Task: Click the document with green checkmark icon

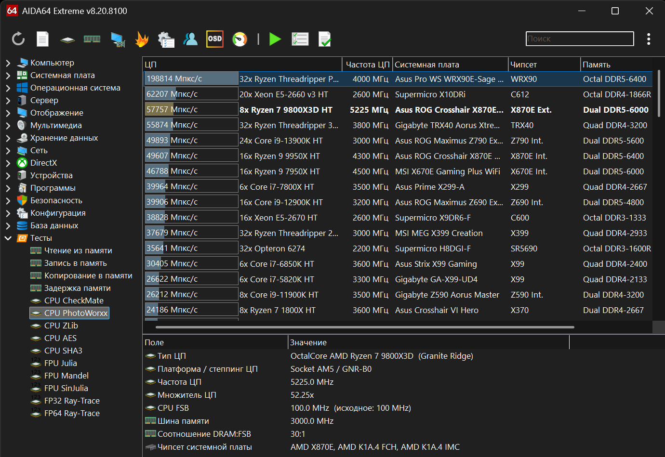Action: coord(325,39)
